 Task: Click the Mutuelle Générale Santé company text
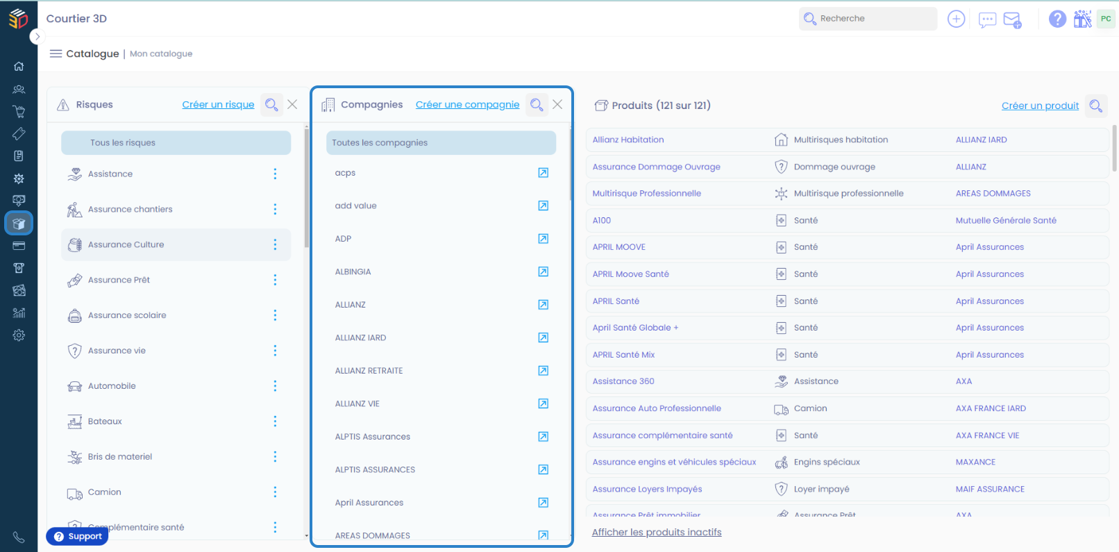[x=1006, y=220]
